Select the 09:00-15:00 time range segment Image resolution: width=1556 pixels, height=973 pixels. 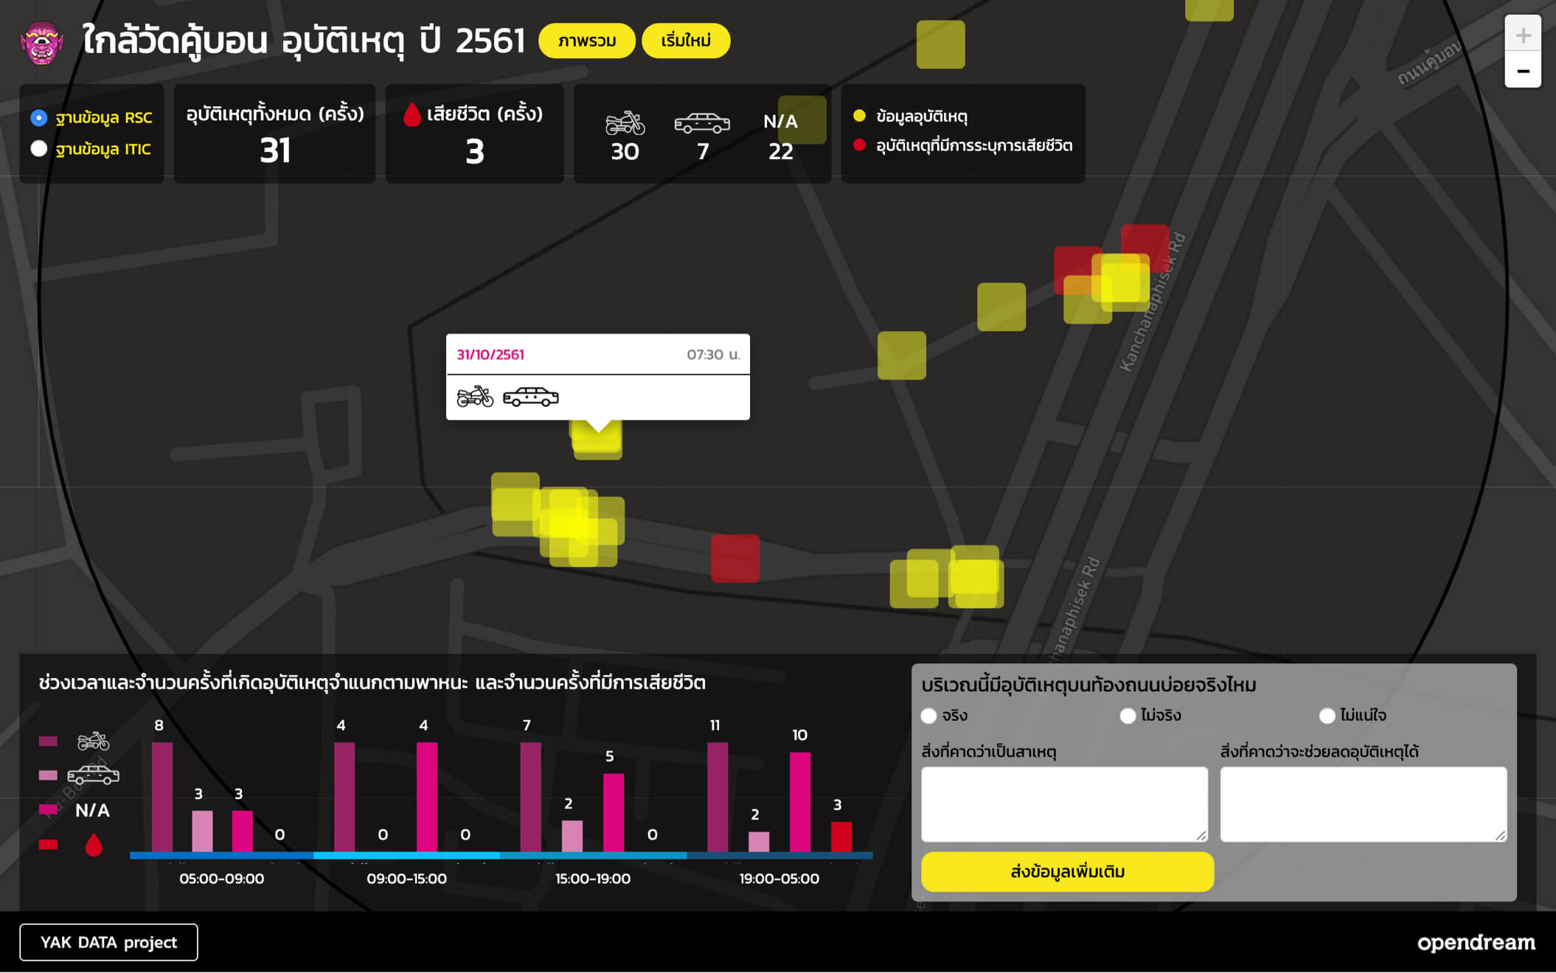406,856
